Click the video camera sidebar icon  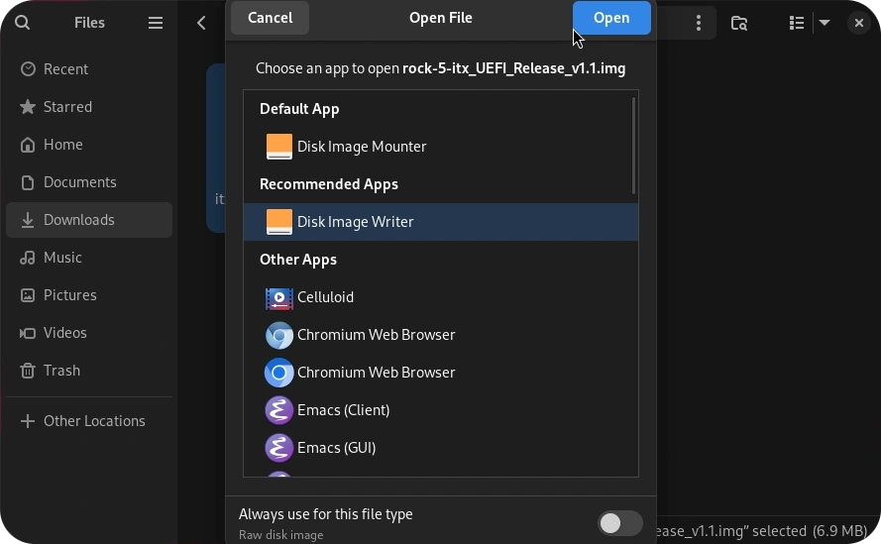28,333
